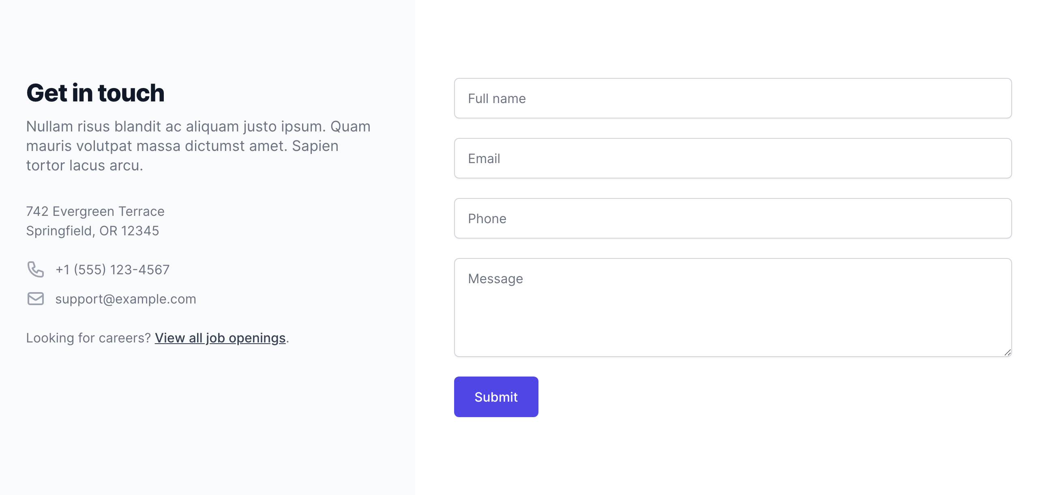Select the Phone input field

point(733,219)
